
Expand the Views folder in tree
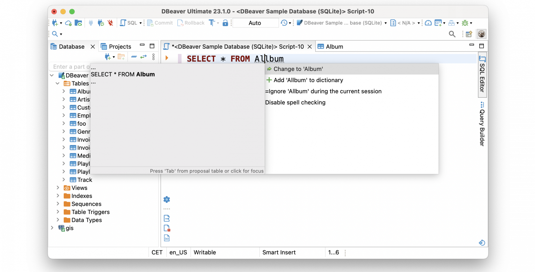[58, 188]
